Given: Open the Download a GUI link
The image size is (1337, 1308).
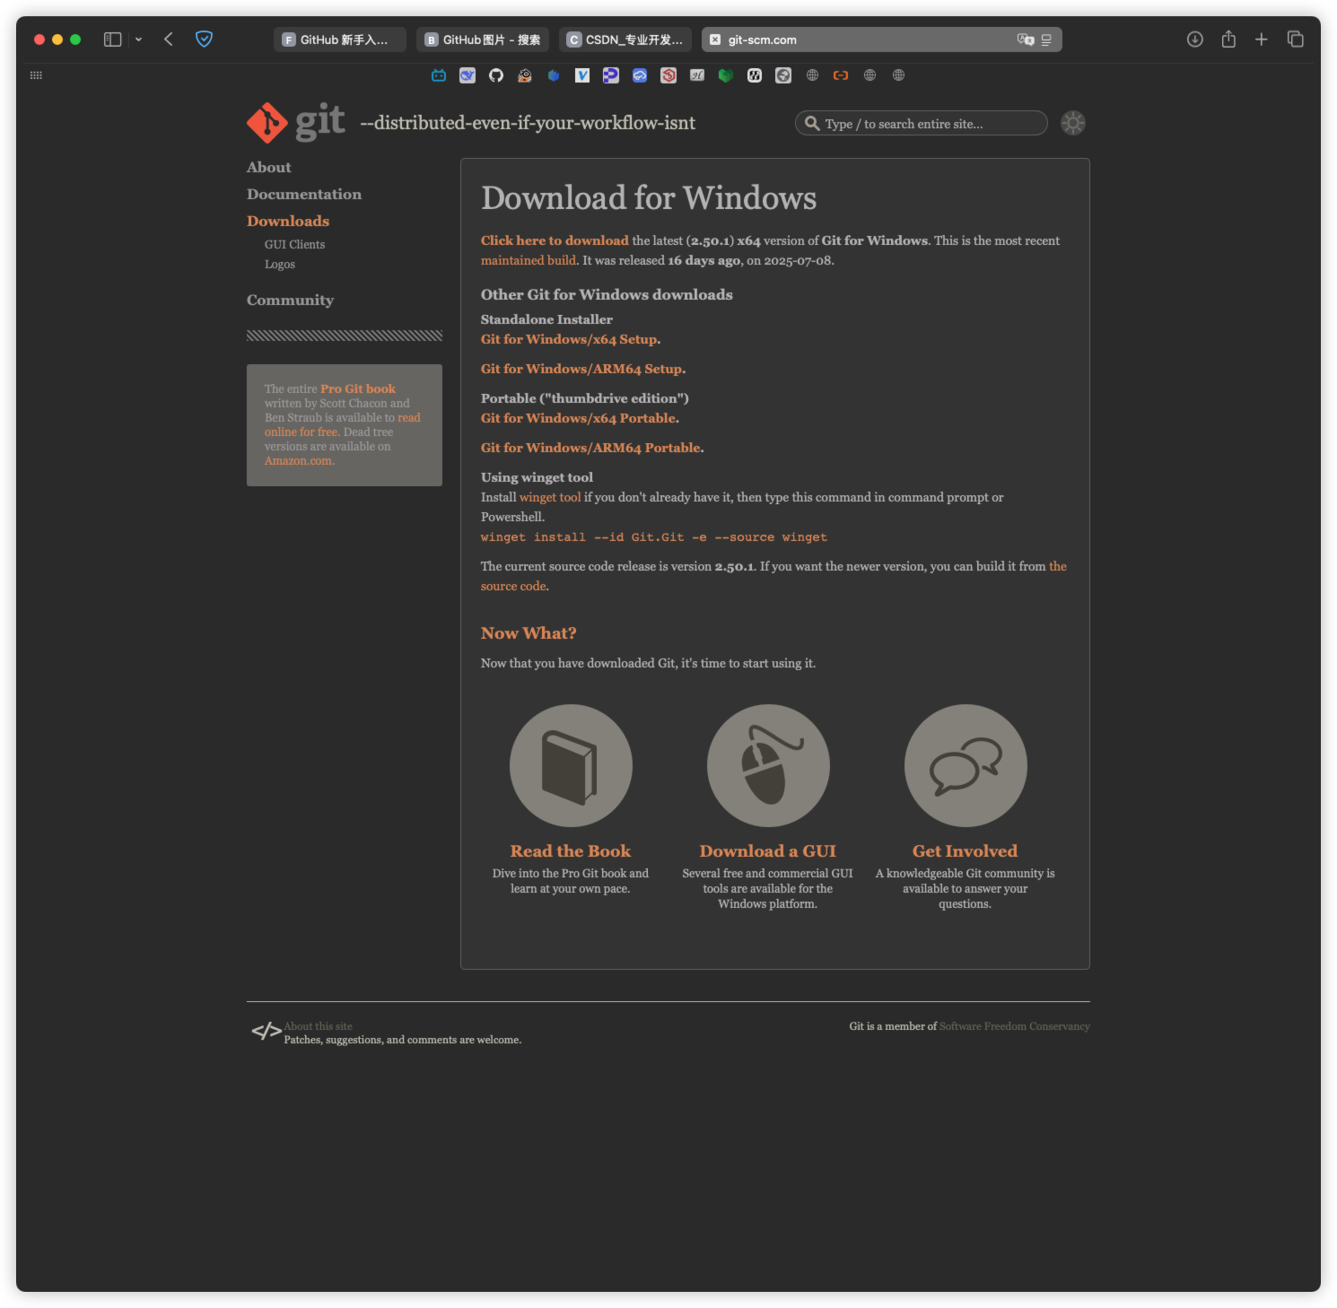Looking at the screenshot, I should [768, 851].
